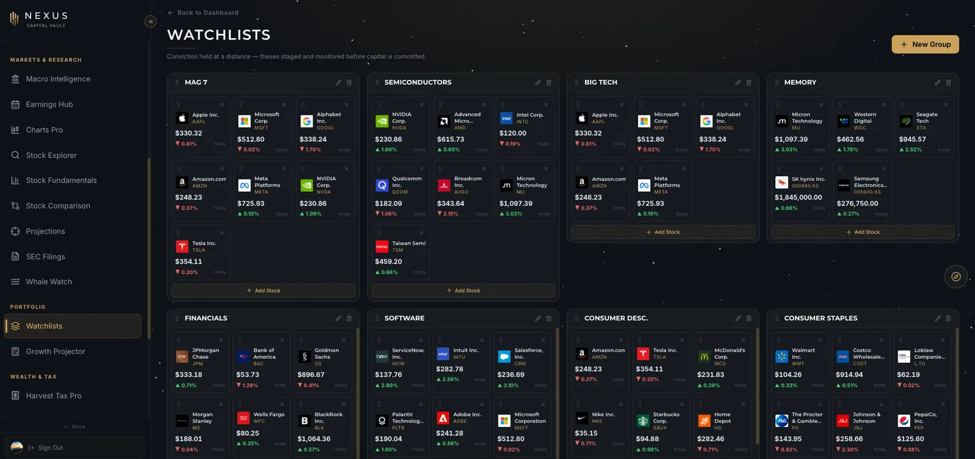The width and height of the screenshot is (975, 459).
Task: Remove Seagate Tech from MEMORY
Action: pyautogui.click(x=946, y=104)
